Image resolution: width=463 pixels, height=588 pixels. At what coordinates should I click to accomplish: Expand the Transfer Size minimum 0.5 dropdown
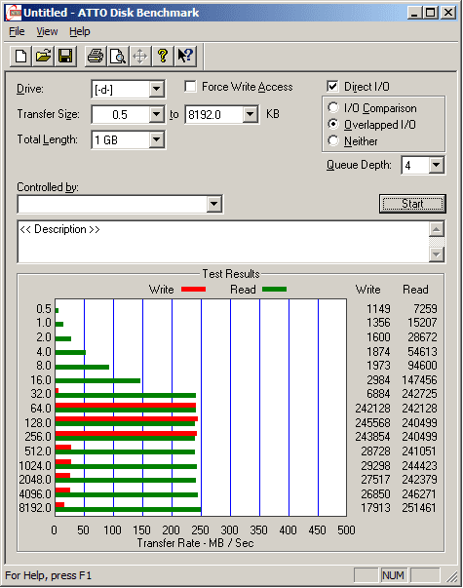156,114
